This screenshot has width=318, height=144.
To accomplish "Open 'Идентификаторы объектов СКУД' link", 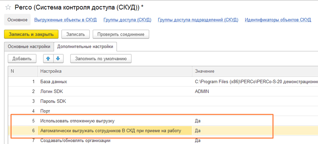I will (x=278, y=20).
